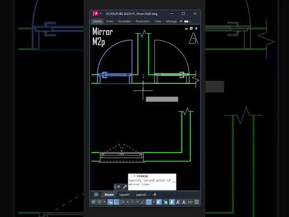The image size is (289, 217).
Task: Minimize the AutoCAD application window
Action: (x=172, y=14)
